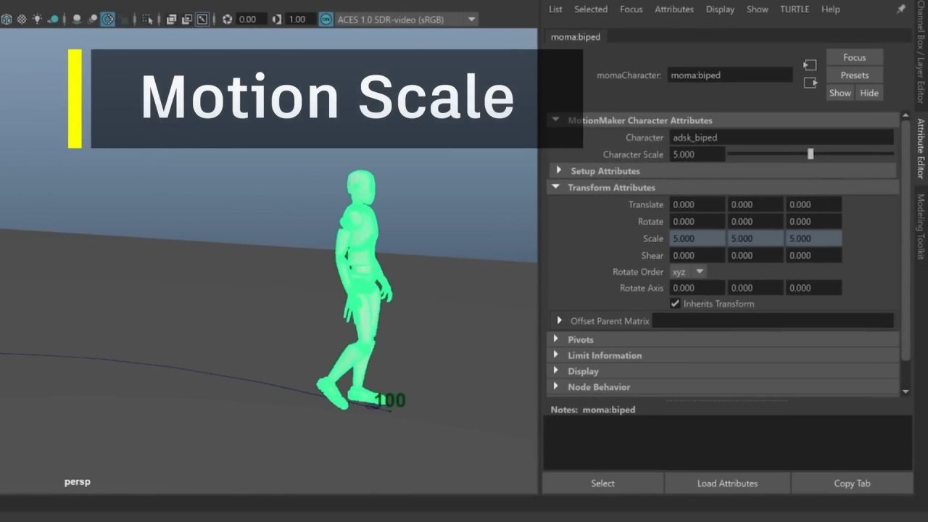
Task: Click the exposure icon in viewport toolbar
Action: [227, 20]
